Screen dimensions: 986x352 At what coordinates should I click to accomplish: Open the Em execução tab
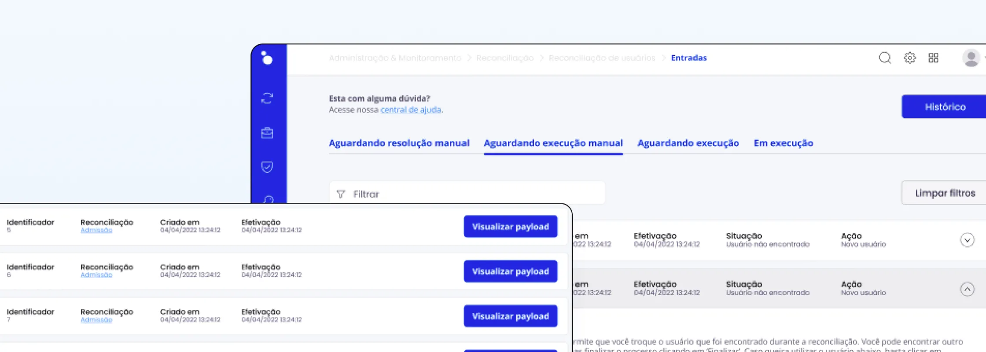point(783,143)
